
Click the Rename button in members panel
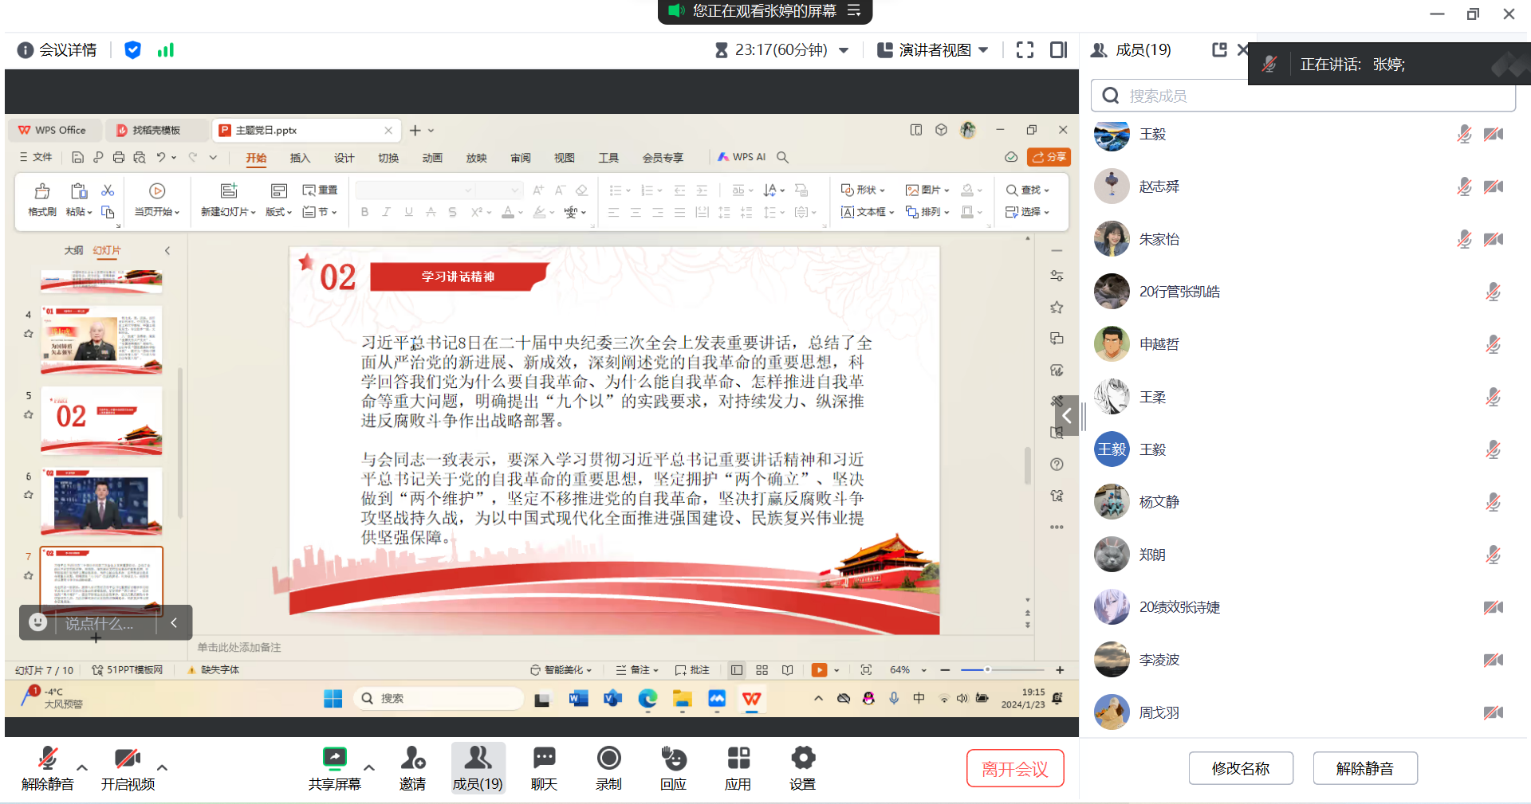(x=1240, y=769)
